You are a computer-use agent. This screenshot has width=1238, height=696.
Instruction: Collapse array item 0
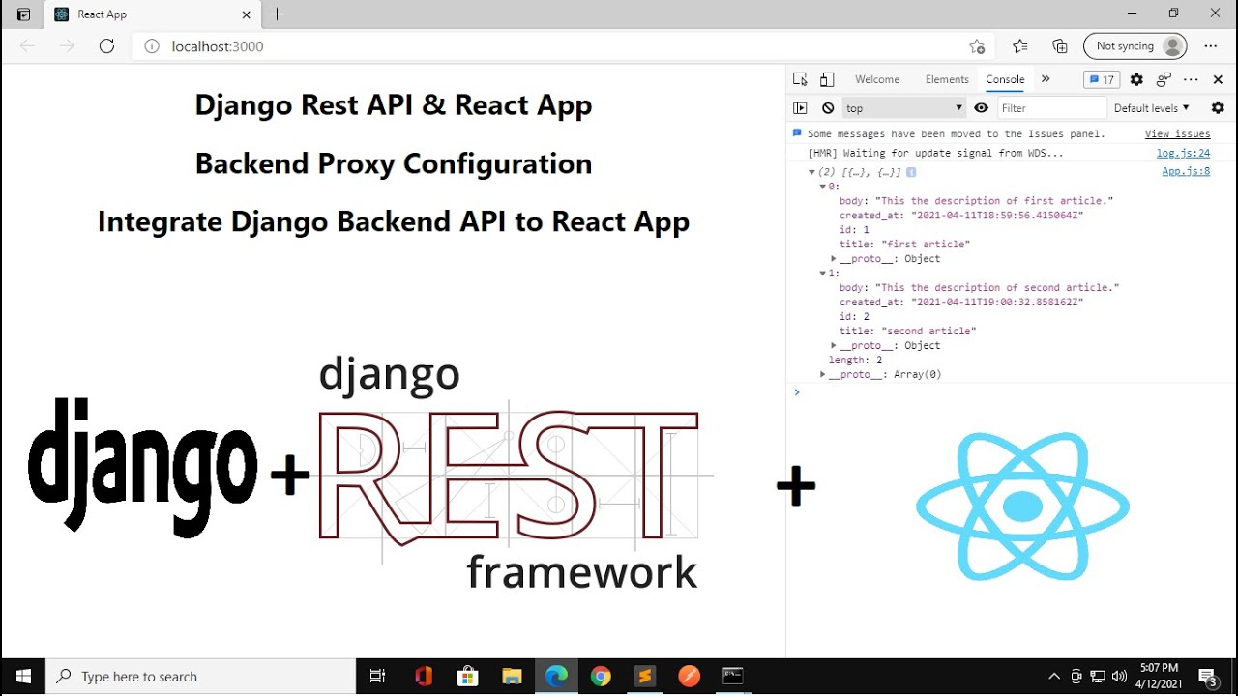coord(823,187)
